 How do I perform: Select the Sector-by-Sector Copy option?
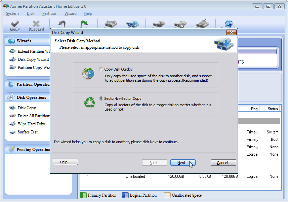(x=101, y=98)
